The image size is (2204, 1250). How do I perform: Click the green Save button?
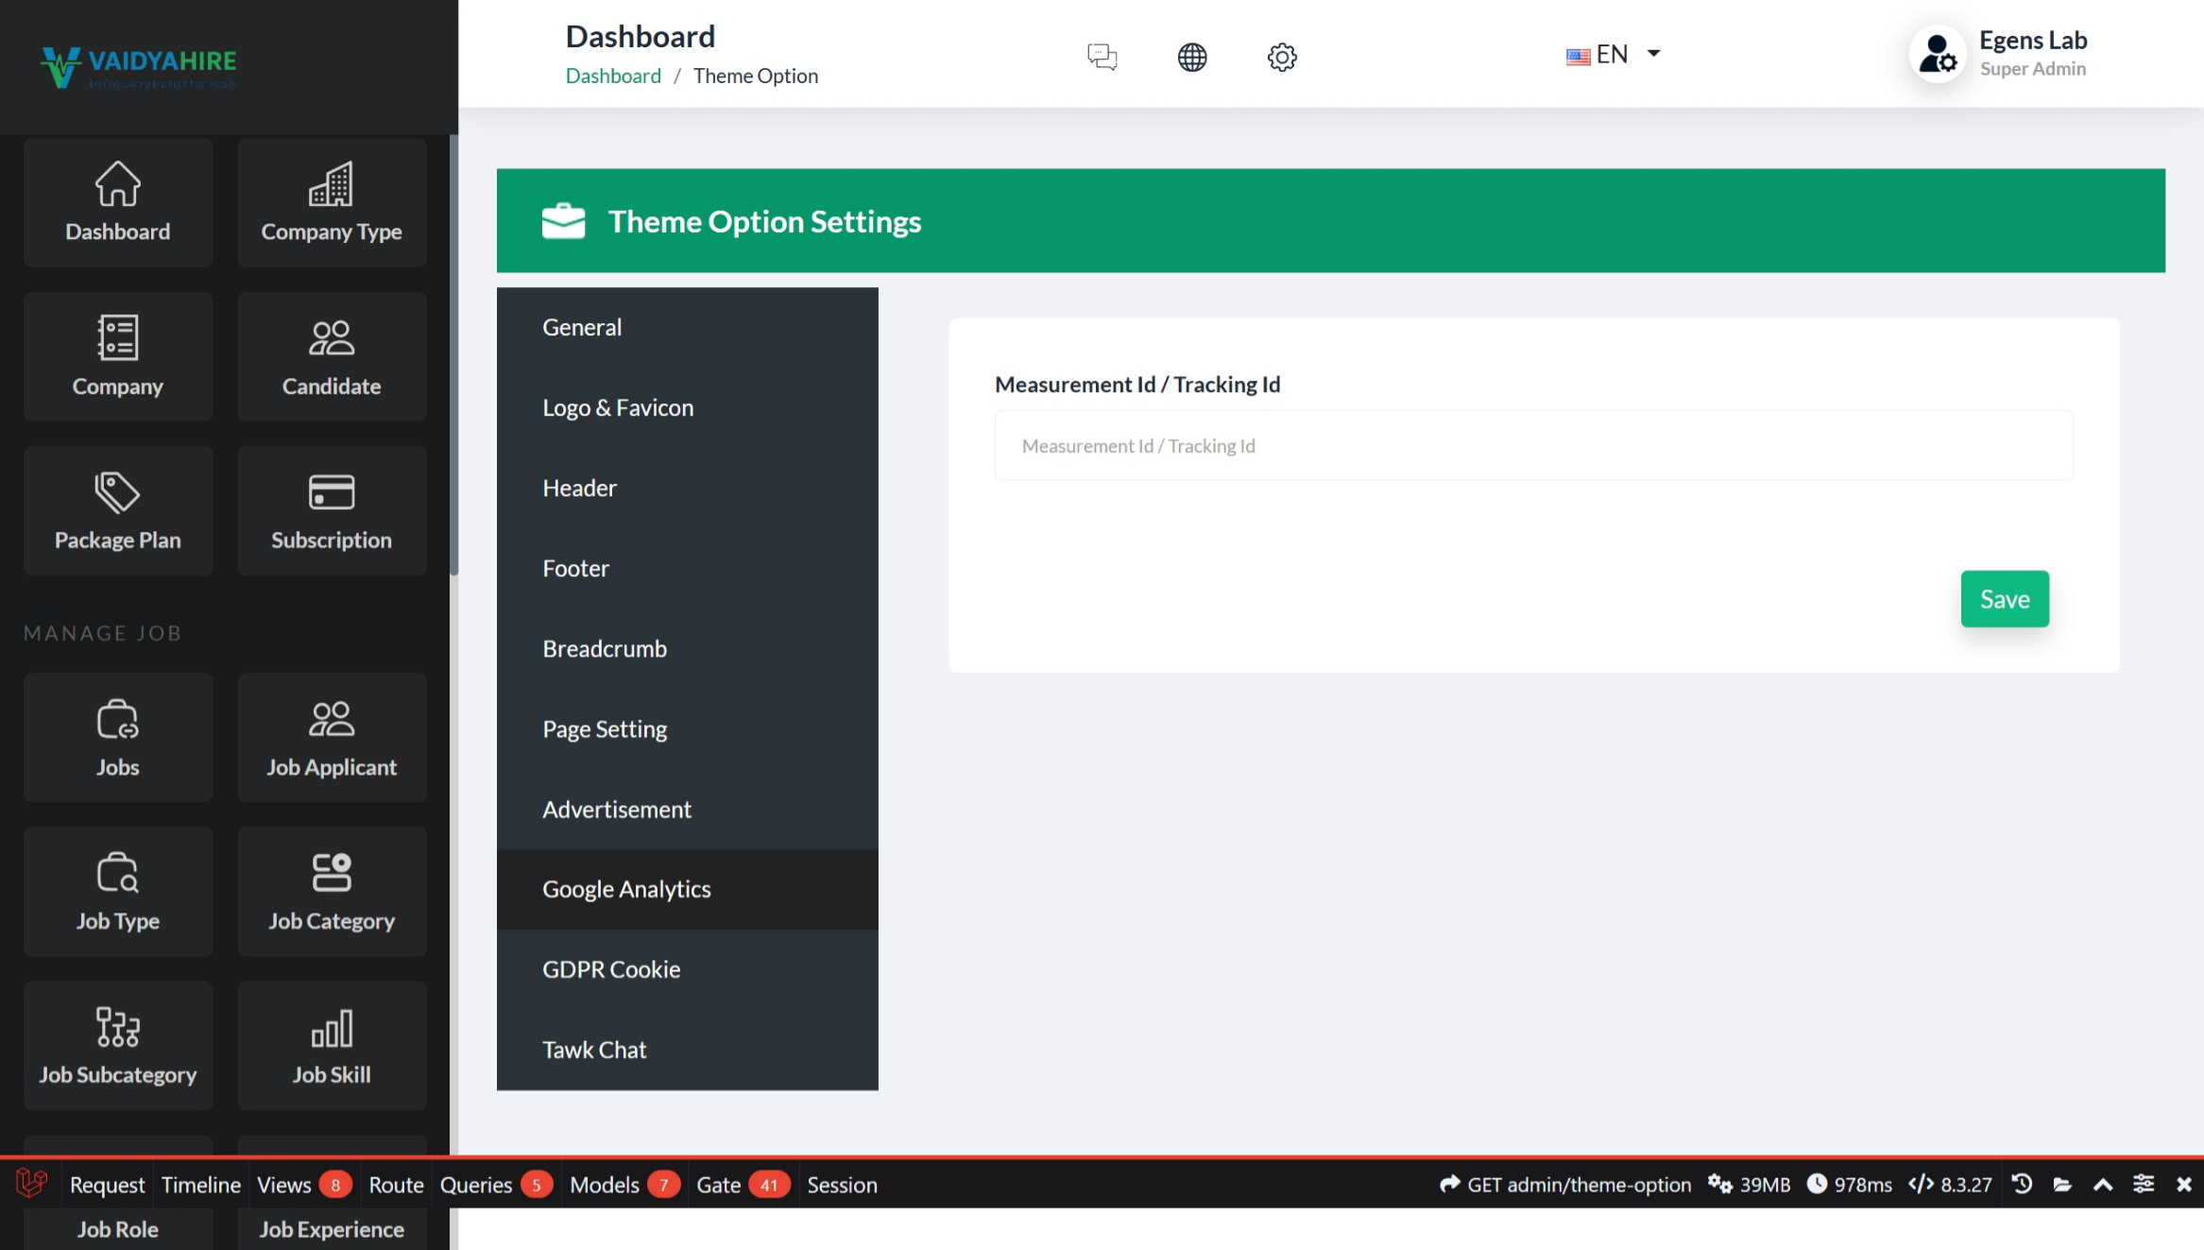coord(2005,599)
